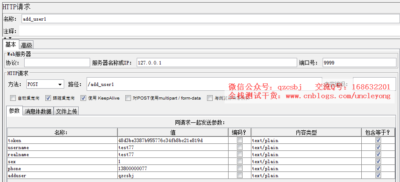
Task: Click the 路径 field with /add_user1
Action: click(204, 84)
